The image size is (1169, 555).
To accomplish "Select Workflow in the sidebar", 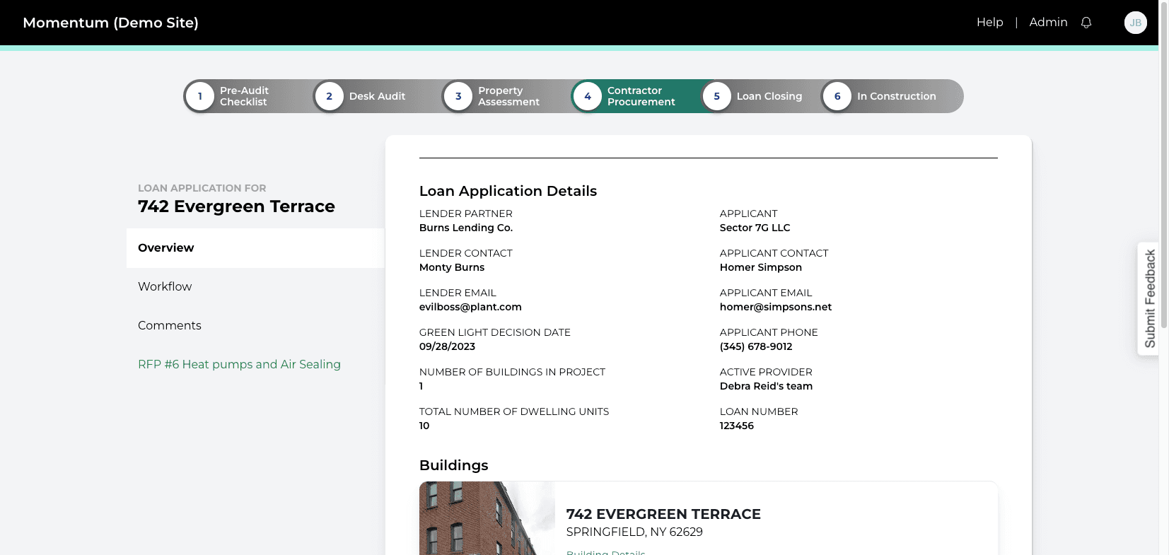I will 165,286.
